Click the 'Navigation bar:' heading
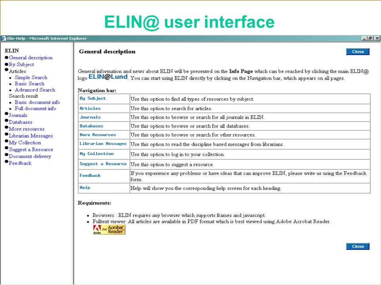381x285 pixels. (97, 90)
